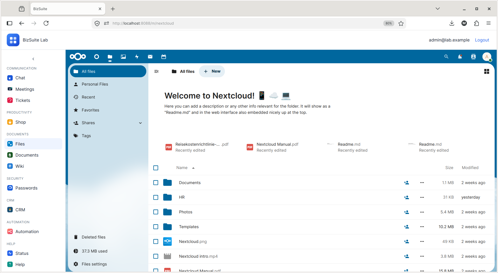498x273 pixels.
Task: Collapse the BizSuite sidebar
Action: pos(33,59)
